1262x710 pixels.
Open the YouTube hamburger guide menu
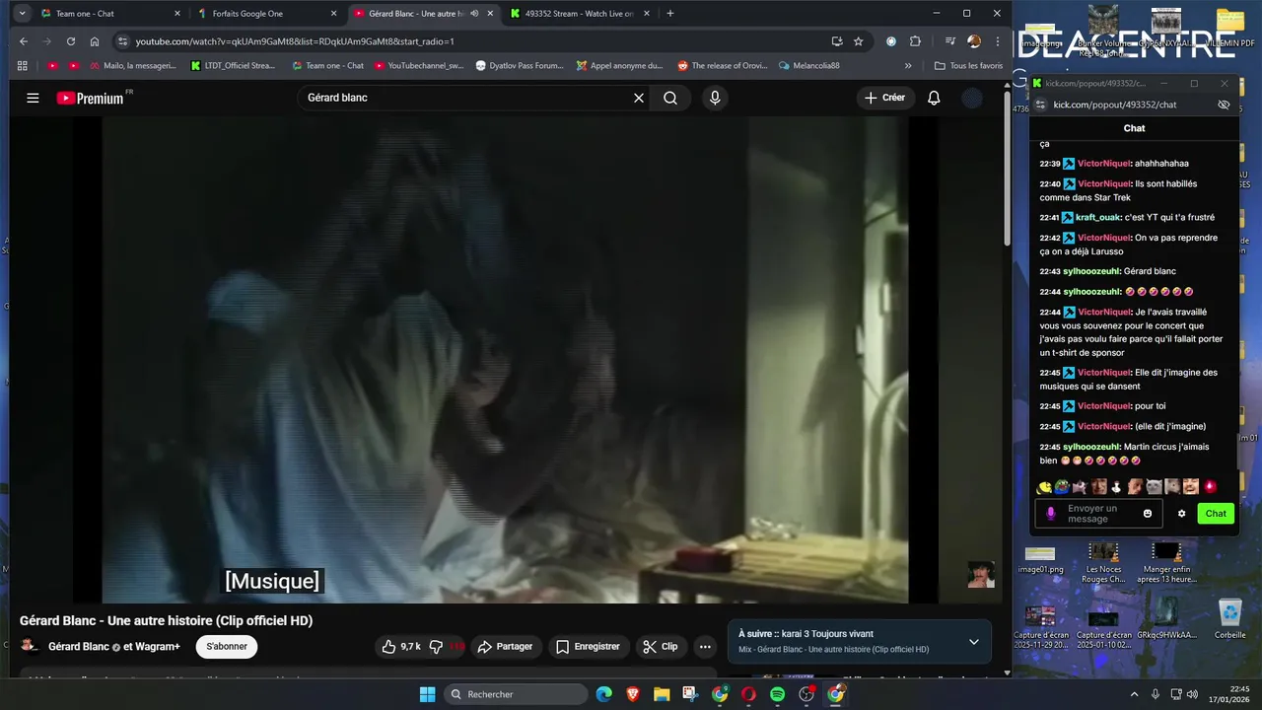(33, 98)
